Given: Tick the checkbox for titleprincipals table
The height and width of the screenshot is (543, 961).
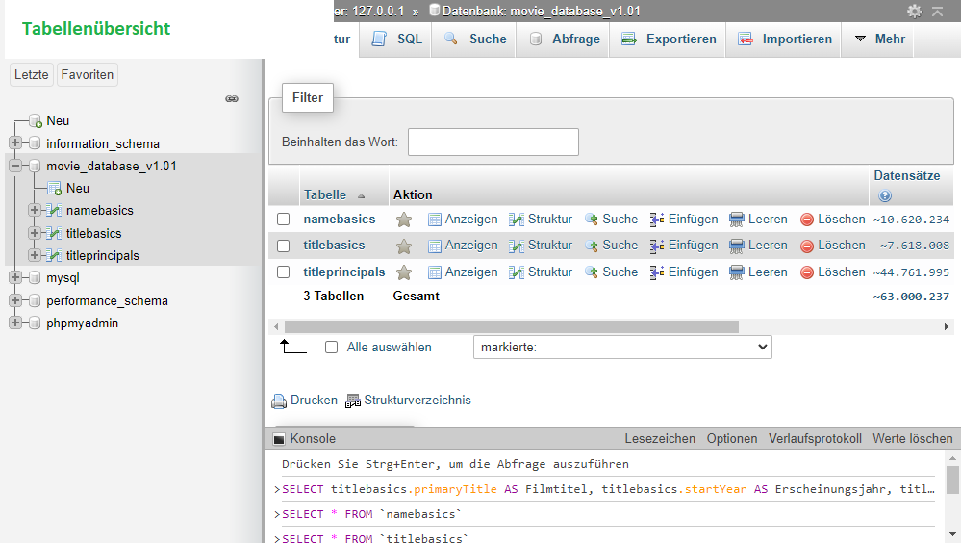Looking at the screenshot, I should 284,272.
